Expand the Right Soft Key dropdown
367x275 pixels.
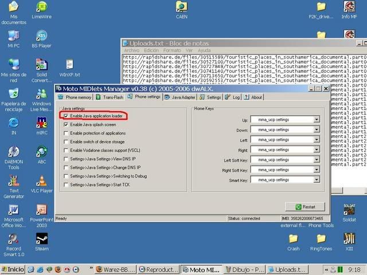tap(317, 170)
